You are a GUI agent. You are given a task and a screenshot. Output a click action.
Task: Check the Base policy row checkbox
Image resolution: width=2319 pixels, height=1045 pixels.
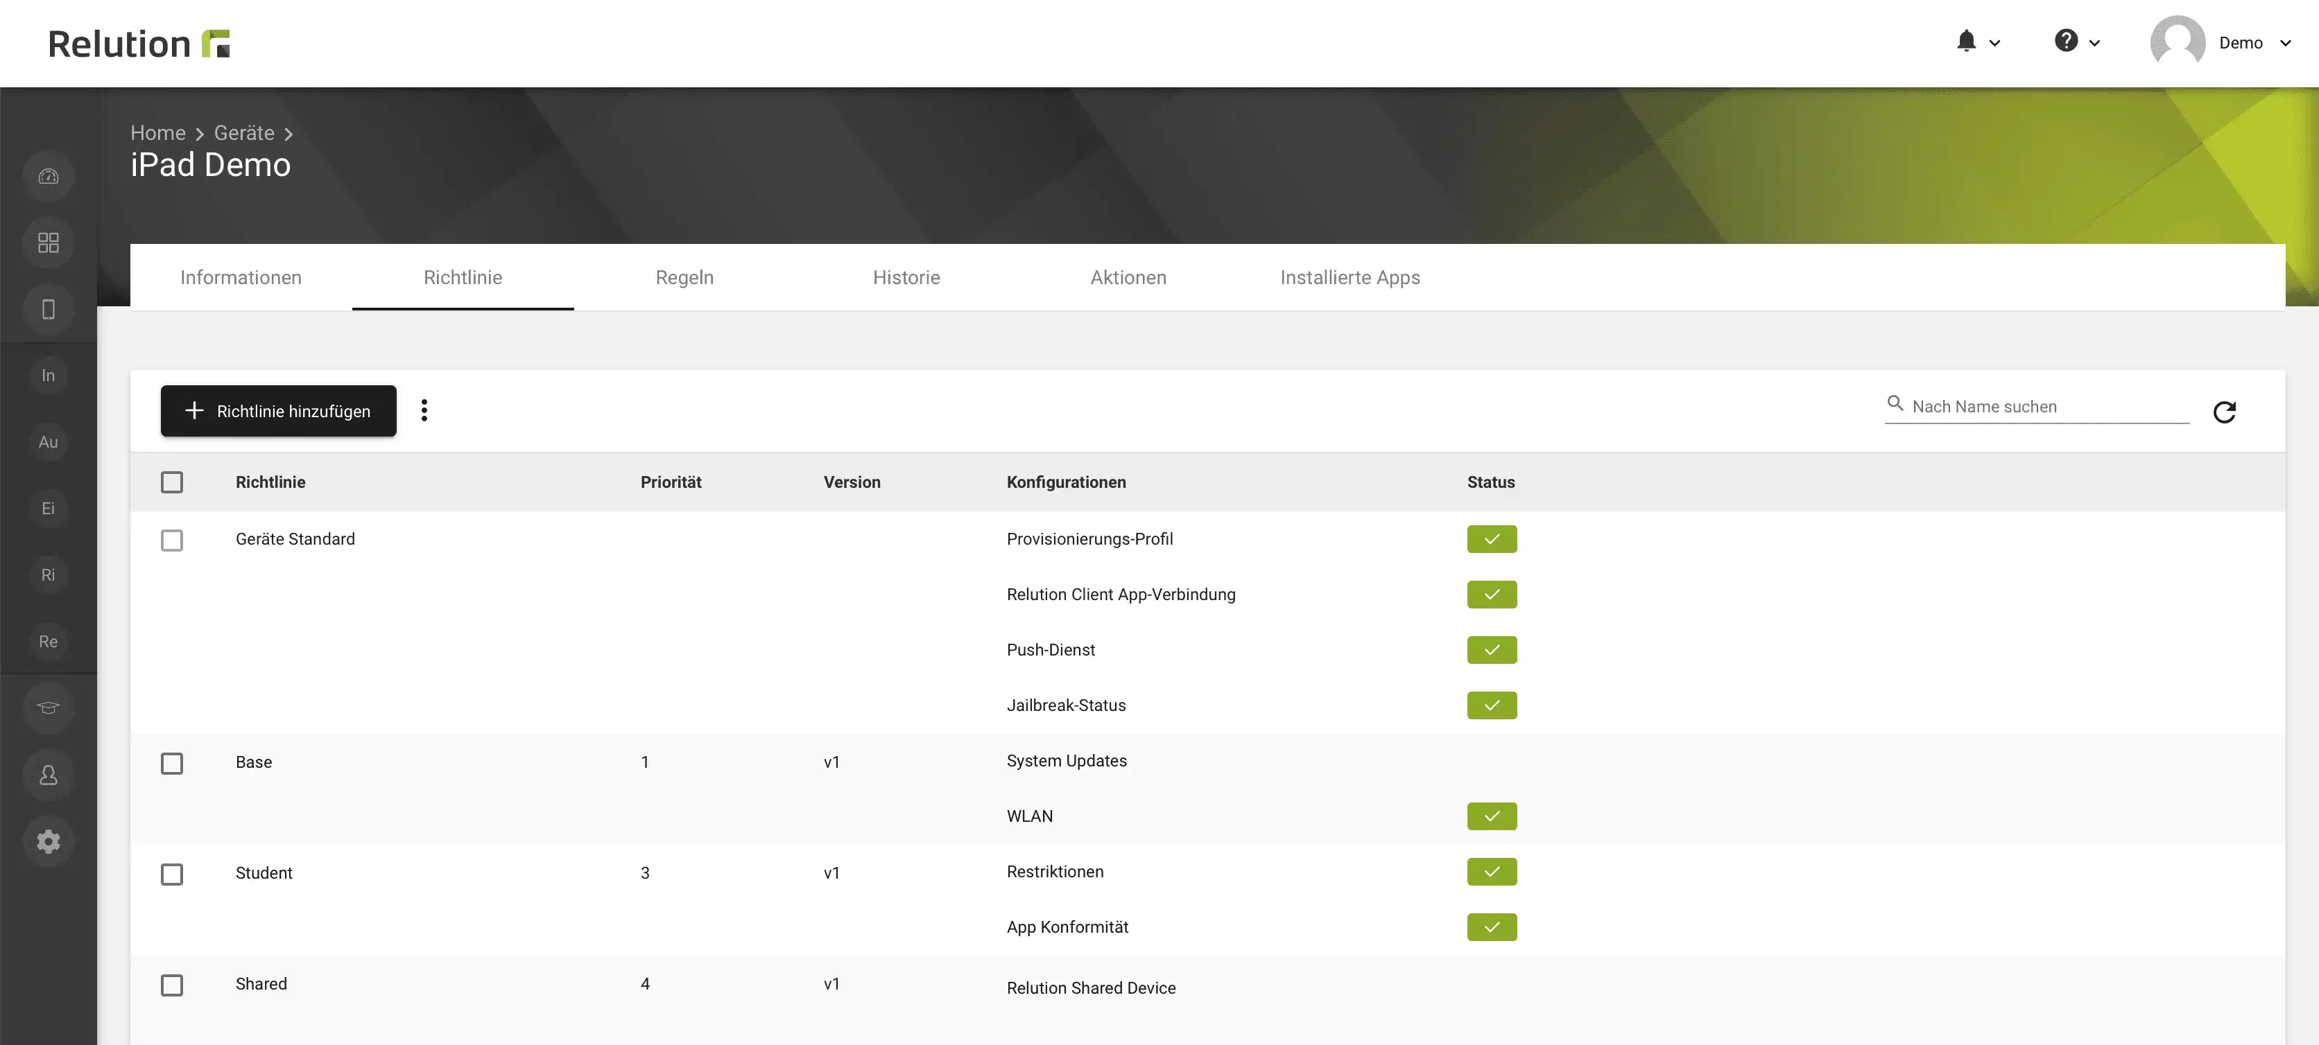(x=172, y=764)
